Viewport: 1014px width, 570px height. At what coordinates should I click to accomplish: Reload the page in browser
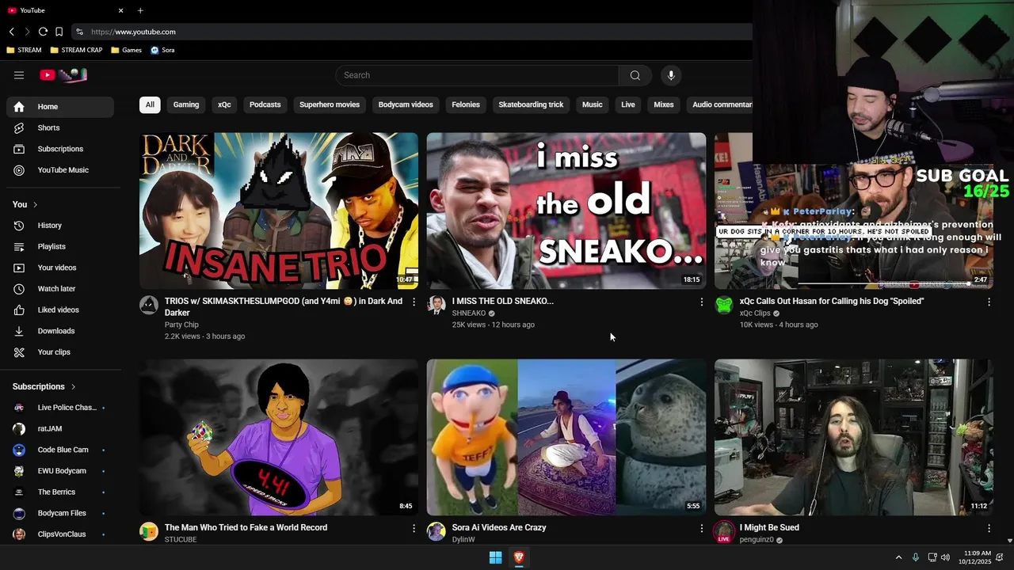tap(43, 32)
